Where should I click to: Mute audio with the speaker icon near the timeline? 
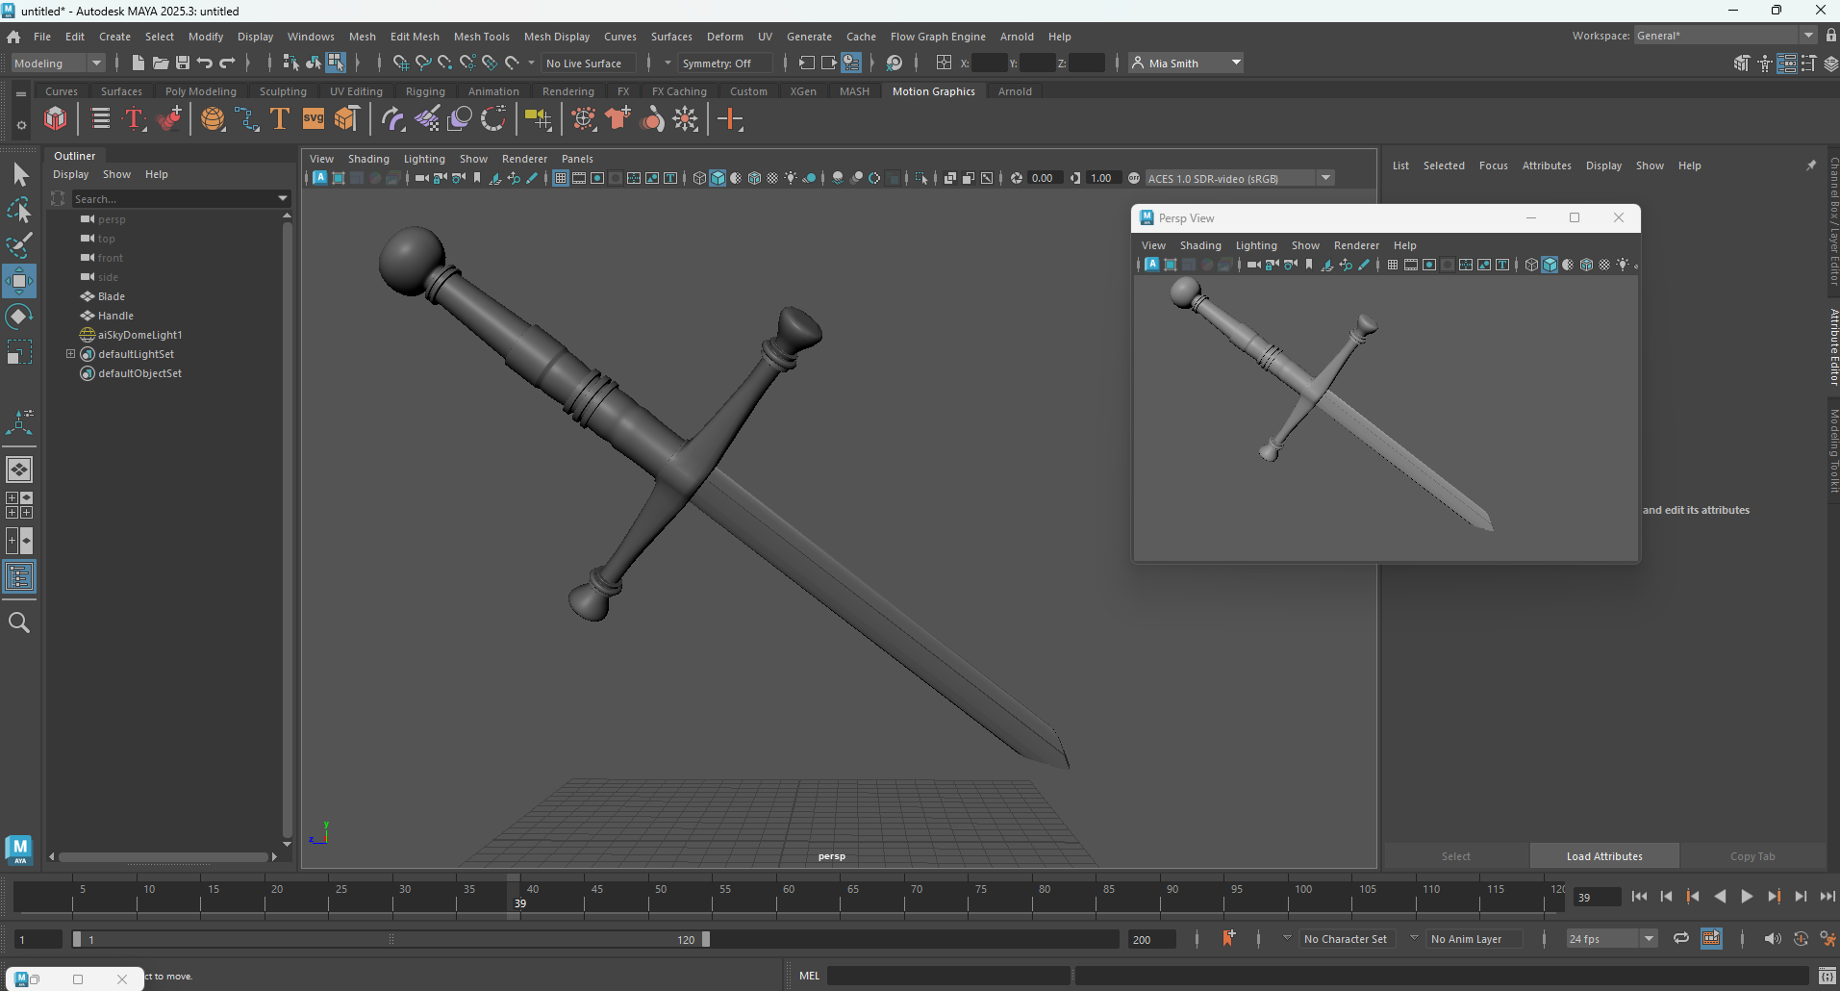1773,938
